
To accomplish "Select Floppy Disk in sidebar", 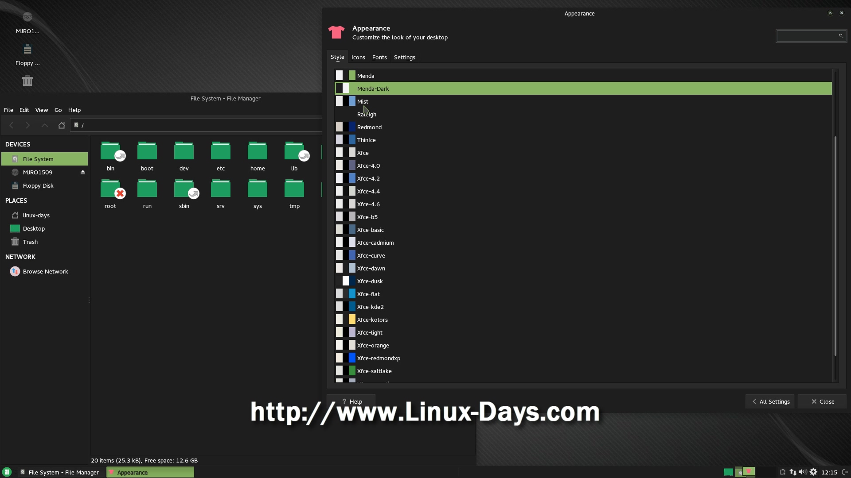I will pyautogui.click(x=44, y=185).
